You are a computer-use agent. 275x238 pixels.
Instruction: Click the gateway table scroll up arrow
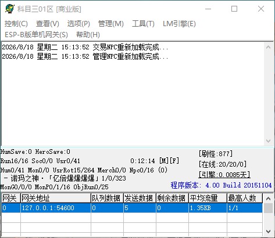269,199
